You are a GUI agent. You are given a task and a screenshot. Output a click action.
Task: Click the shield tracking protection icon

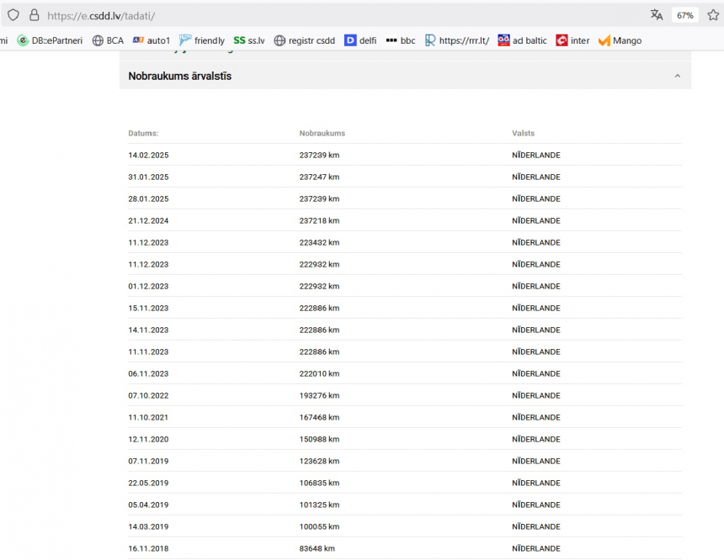13,15
